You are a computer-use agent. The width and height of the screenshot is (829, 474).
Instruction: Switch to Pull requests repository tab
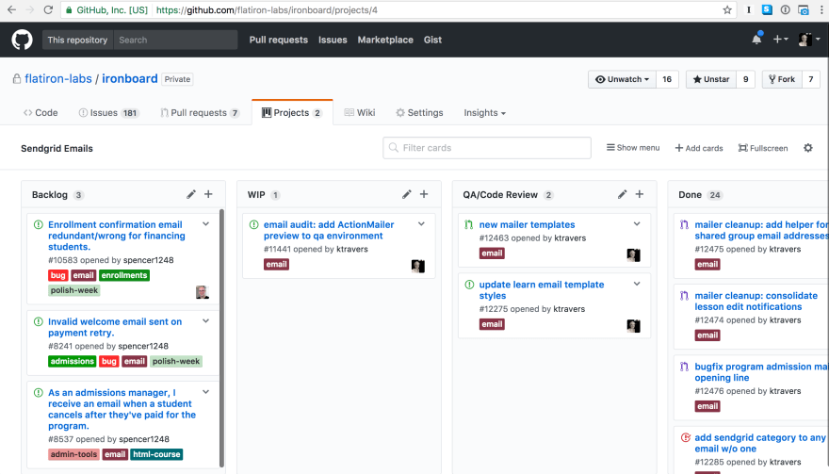[x=200, y=113]
